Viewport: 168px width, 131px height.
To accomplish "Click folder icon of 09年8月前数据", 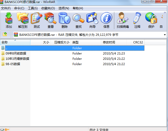I will [3, 53].
